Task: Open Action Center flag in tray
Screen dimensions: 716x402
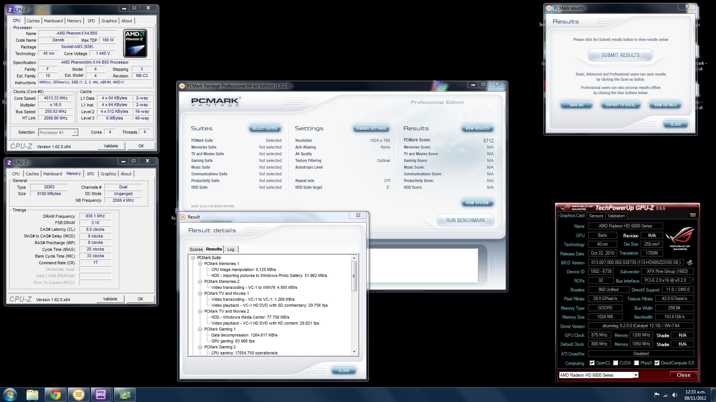Action: (657, 395)
